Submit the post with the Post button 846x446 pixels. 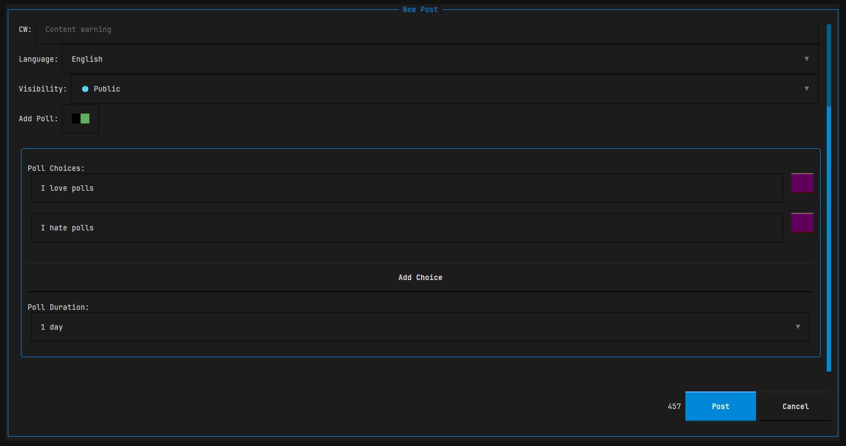[720, 406]
